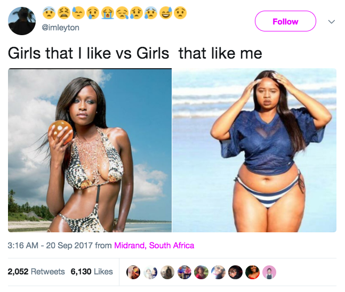Click the seventh liker avatar with glasses
Screen dimensions: 345x292
coord(236,272)
